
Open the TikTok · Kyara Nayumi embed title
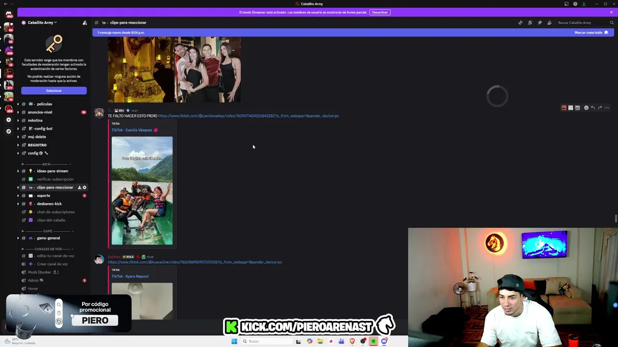click(130, 277)
